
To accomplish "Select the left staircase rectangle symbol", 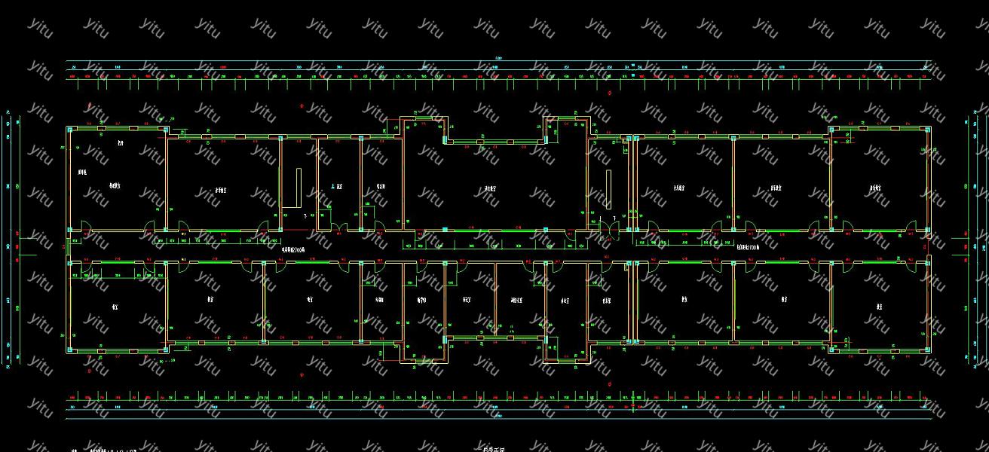I will [x=299, y=187].
